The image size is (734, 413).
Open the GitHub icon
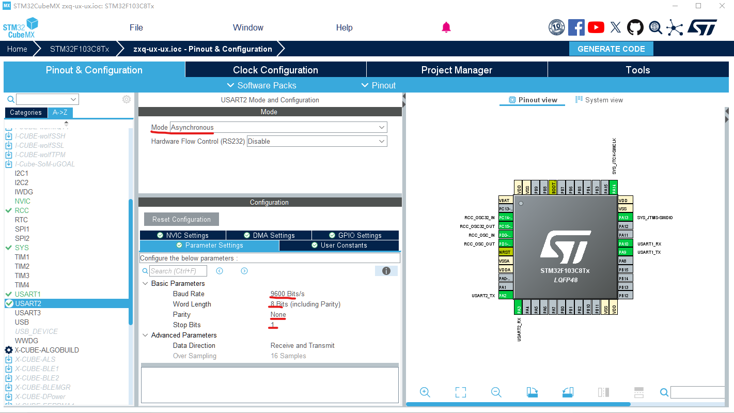coord(635,27)
